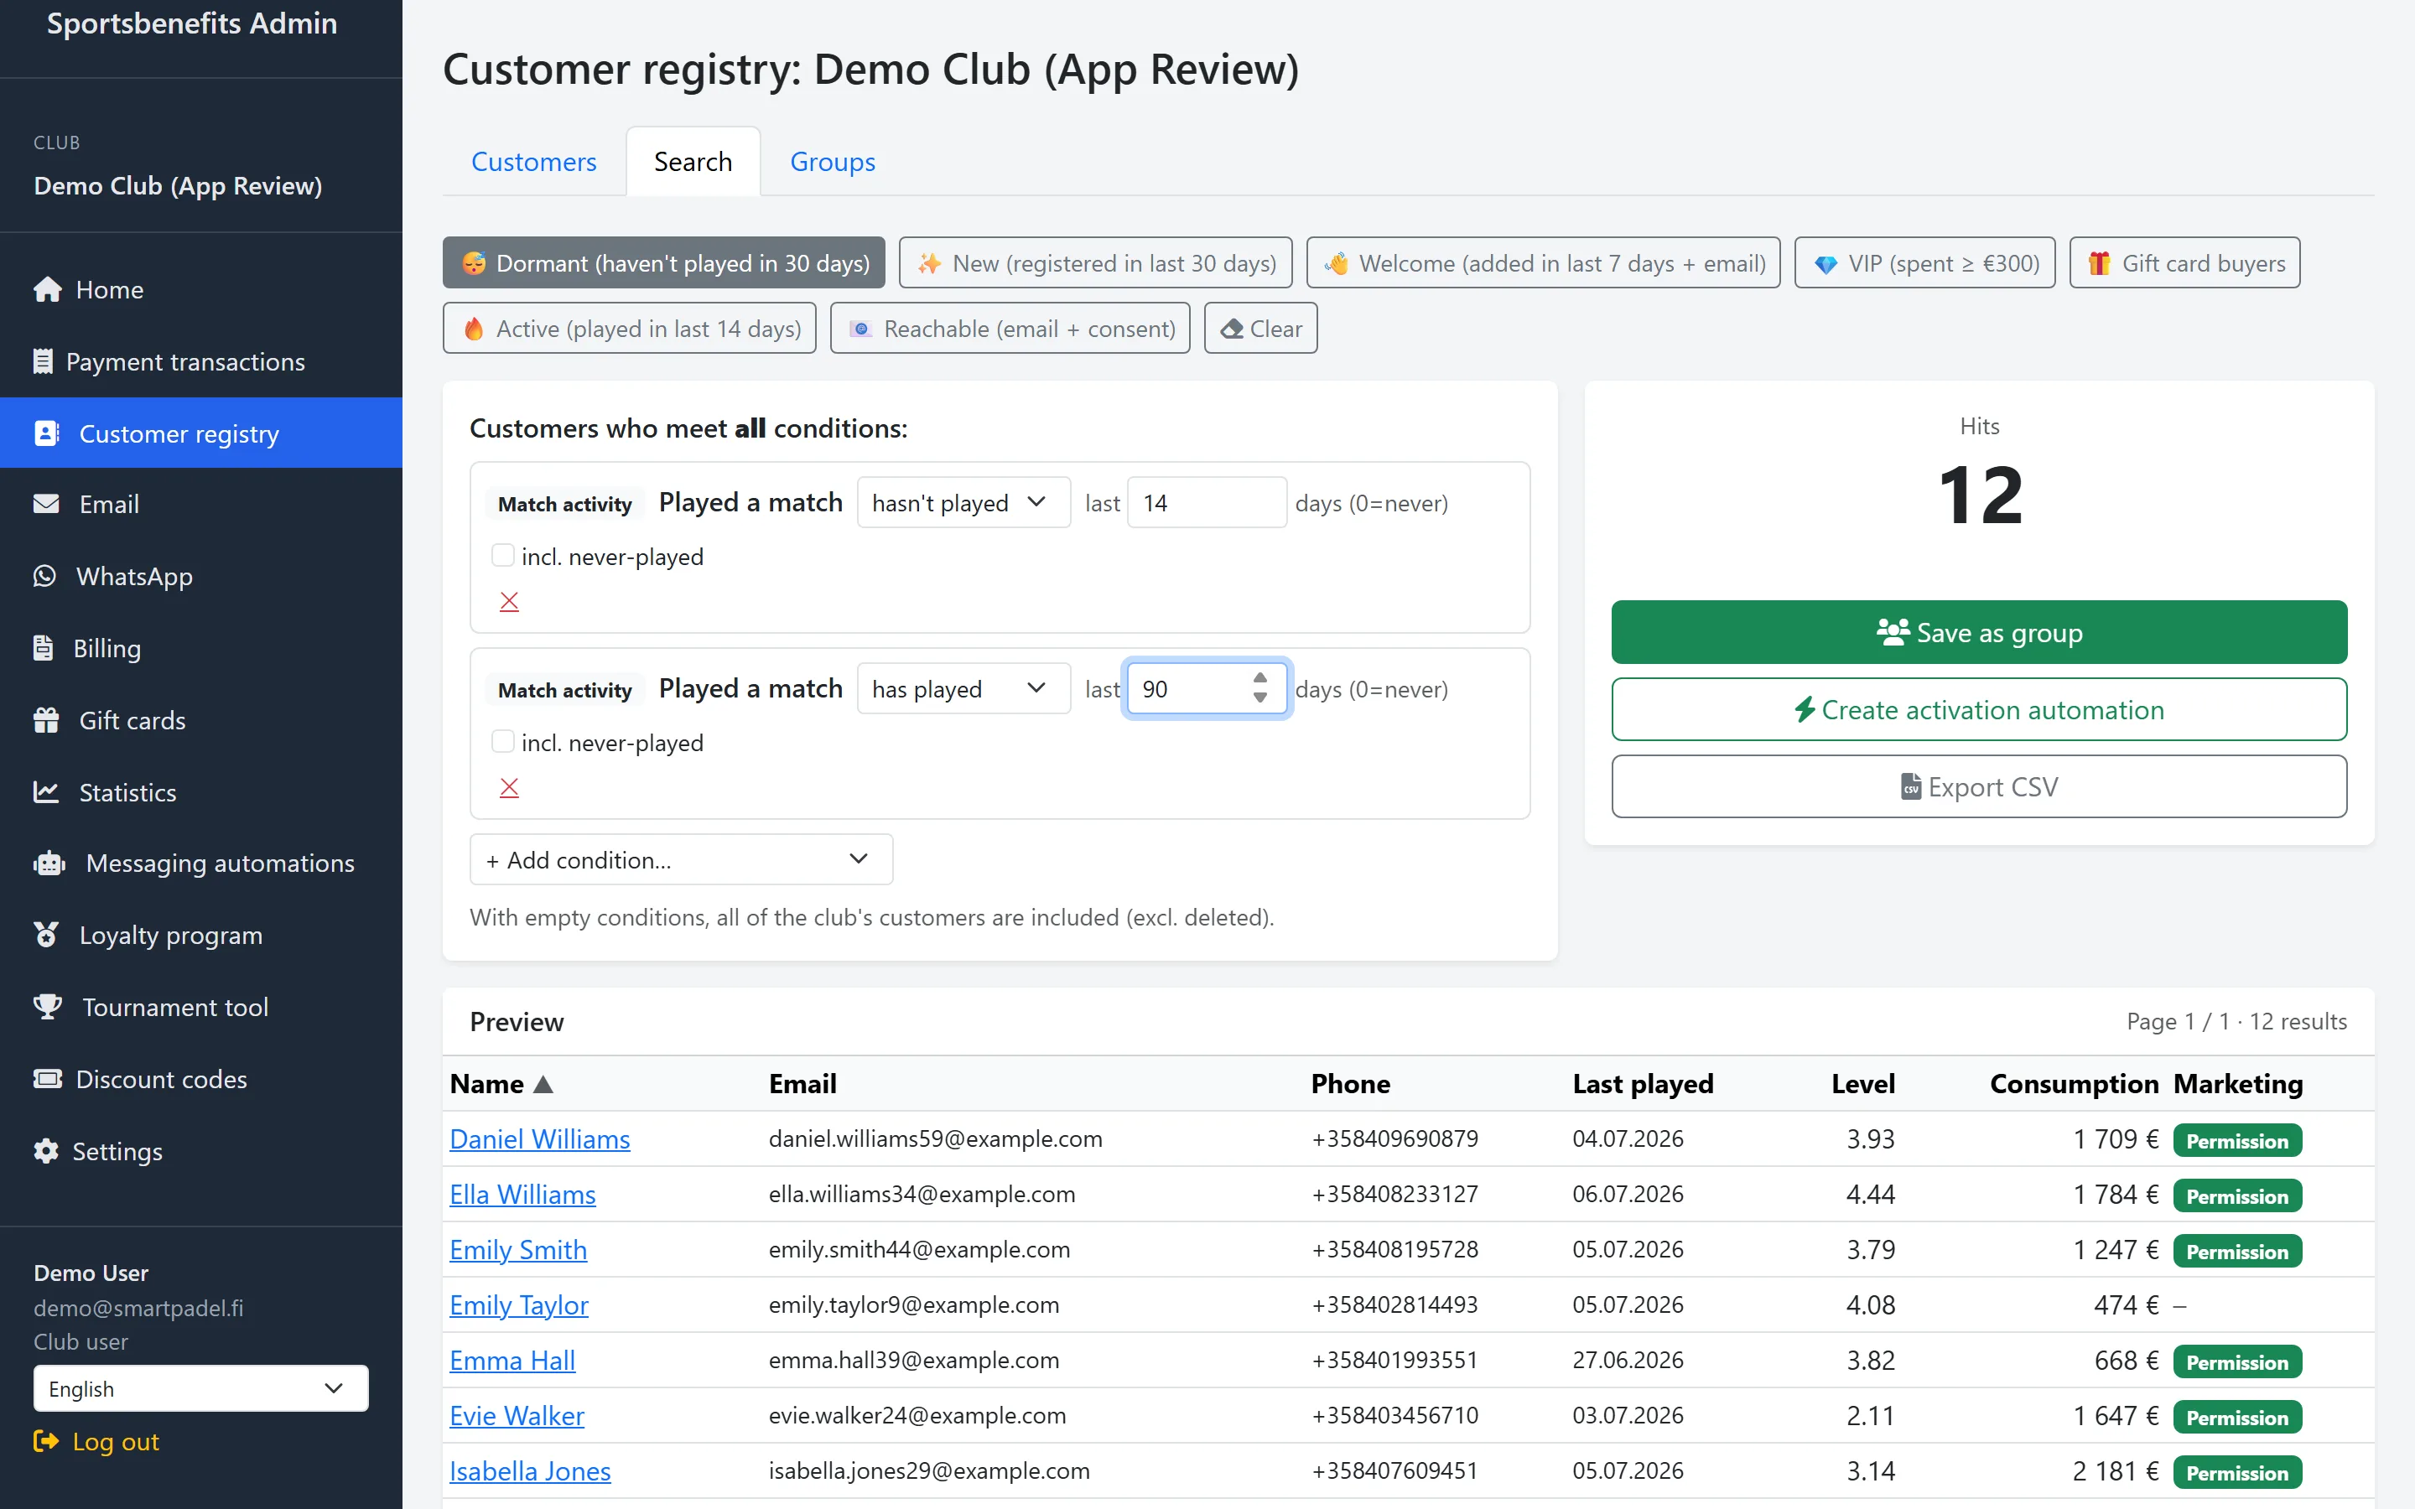Go to Gift cards
The height and width of the screenshot is (1509, 2415).
(x=200, y=719)
